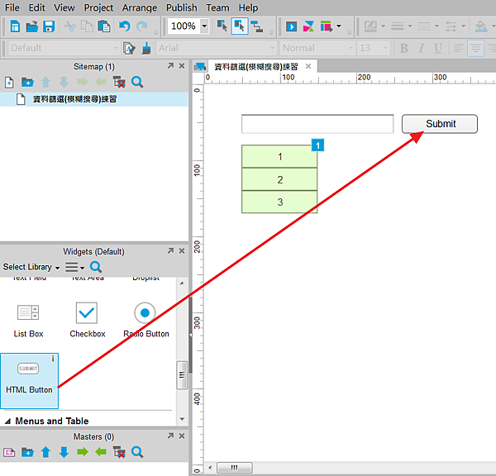The height and width of the screenshot is (476, 496).
Task: Toggle center text alignment
Action: [476, 49]
